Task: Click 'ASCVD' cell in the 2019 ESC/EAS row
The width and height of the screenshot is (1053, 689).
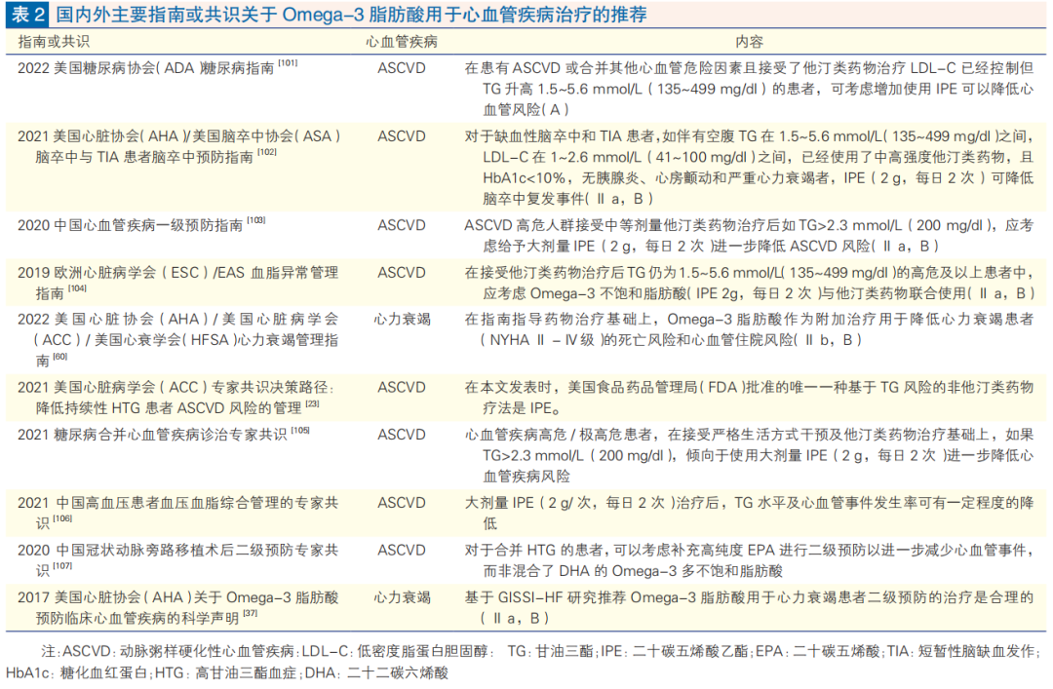Action: pos(402,273)
